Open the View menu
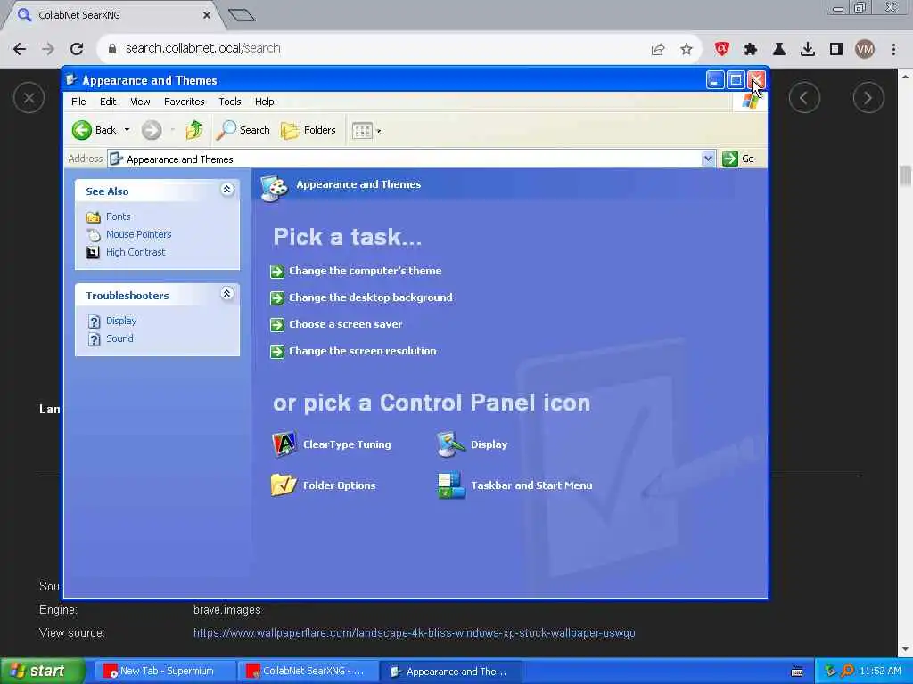The width and height of the screenshot is (913, 684). (140, 102)
